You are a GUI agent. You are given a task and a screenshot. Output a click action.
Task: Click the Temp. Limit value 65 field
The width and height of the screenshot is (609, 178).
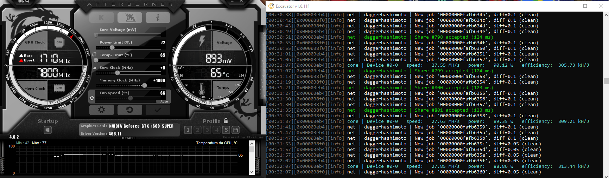(x=163, y=55)
